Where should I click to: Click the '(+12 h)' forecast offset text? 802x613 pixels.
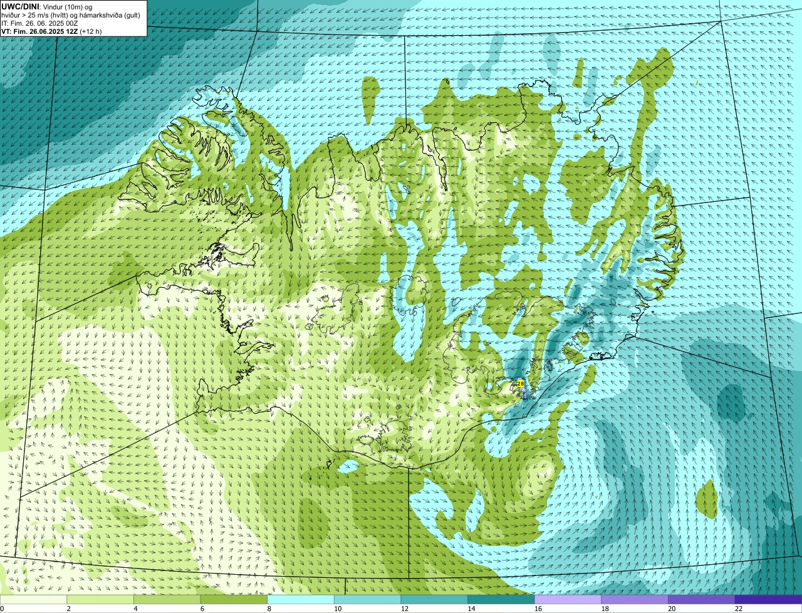click(90, 31)
